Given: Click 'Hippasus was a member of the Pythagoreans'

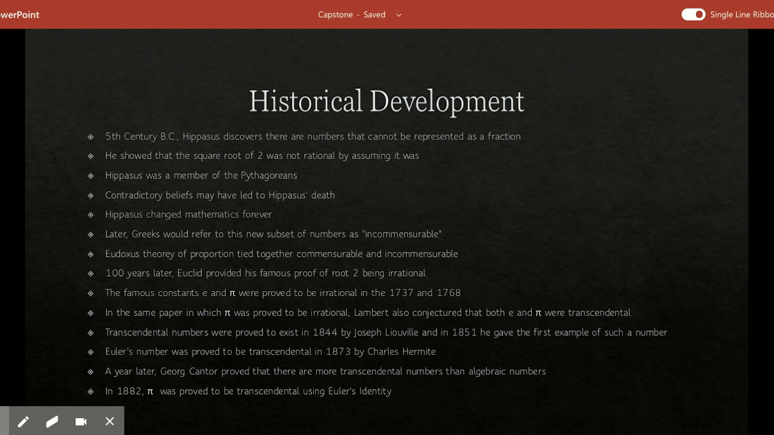Looking at the screenshot, I should pos(201,176).
